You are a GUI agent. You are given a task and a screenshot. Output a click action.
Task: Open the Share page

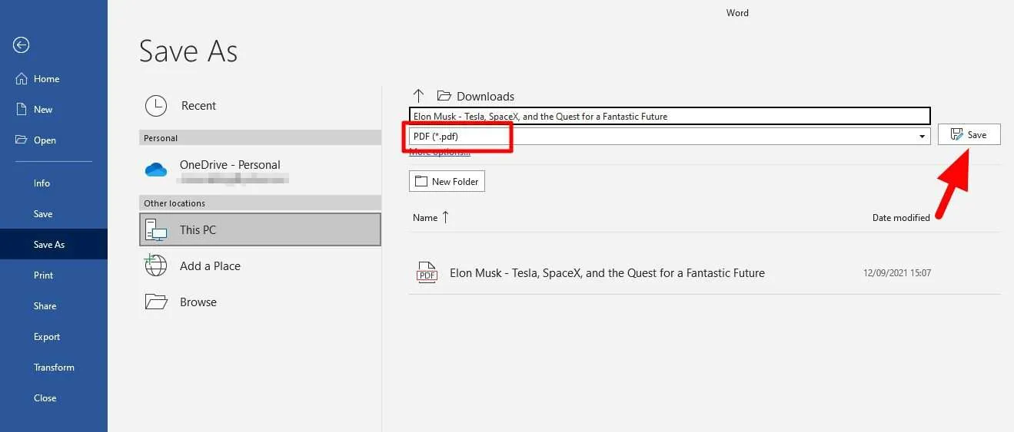click(45, 306)
